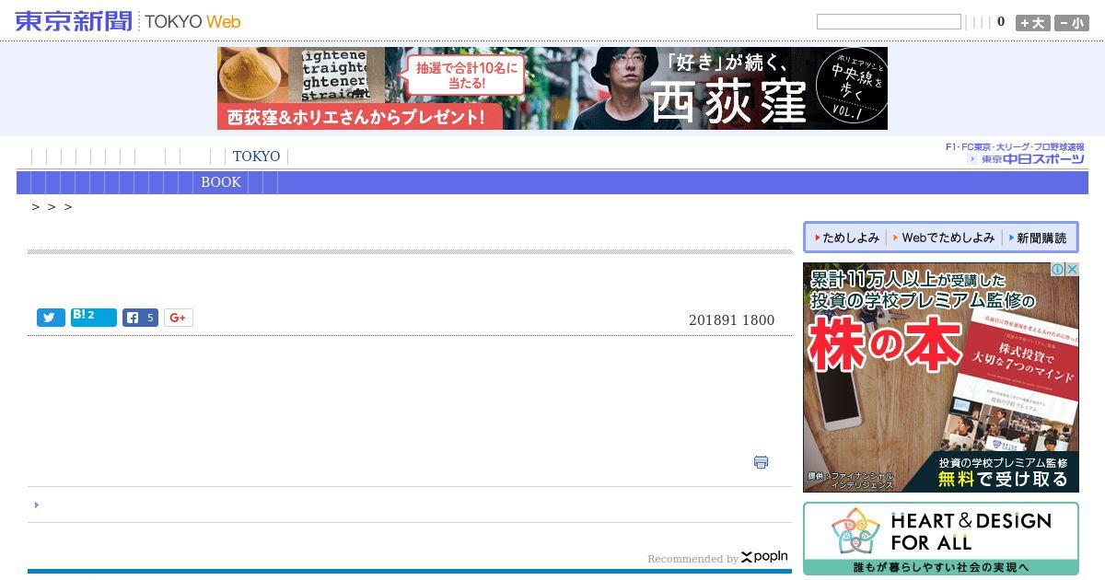Click the ためしよみ link
Image resolution: width=1105 pixels, height=580 pixels.
pos(846,238)
